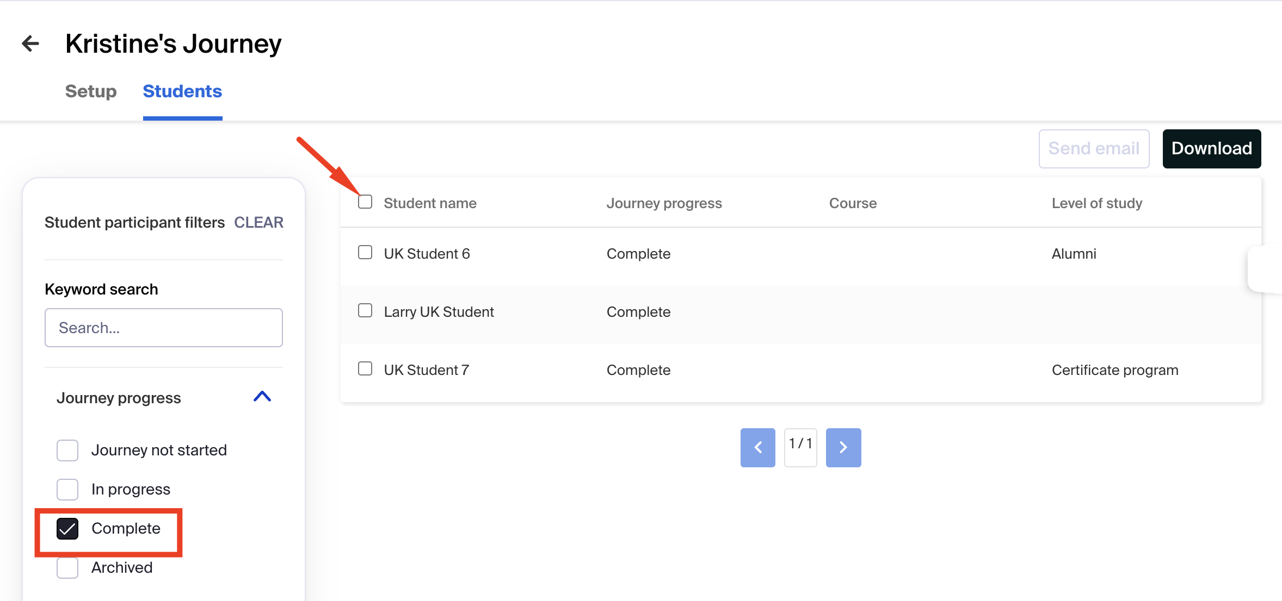Go to the previous page of students
The height and width of the screenshot is (601, 1282).
pos(758,448)
